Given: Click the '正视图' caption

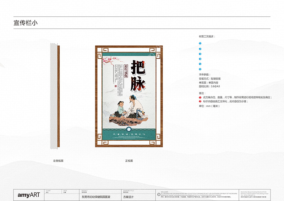Looking at the screenshot, I should [x=129, y=161].
